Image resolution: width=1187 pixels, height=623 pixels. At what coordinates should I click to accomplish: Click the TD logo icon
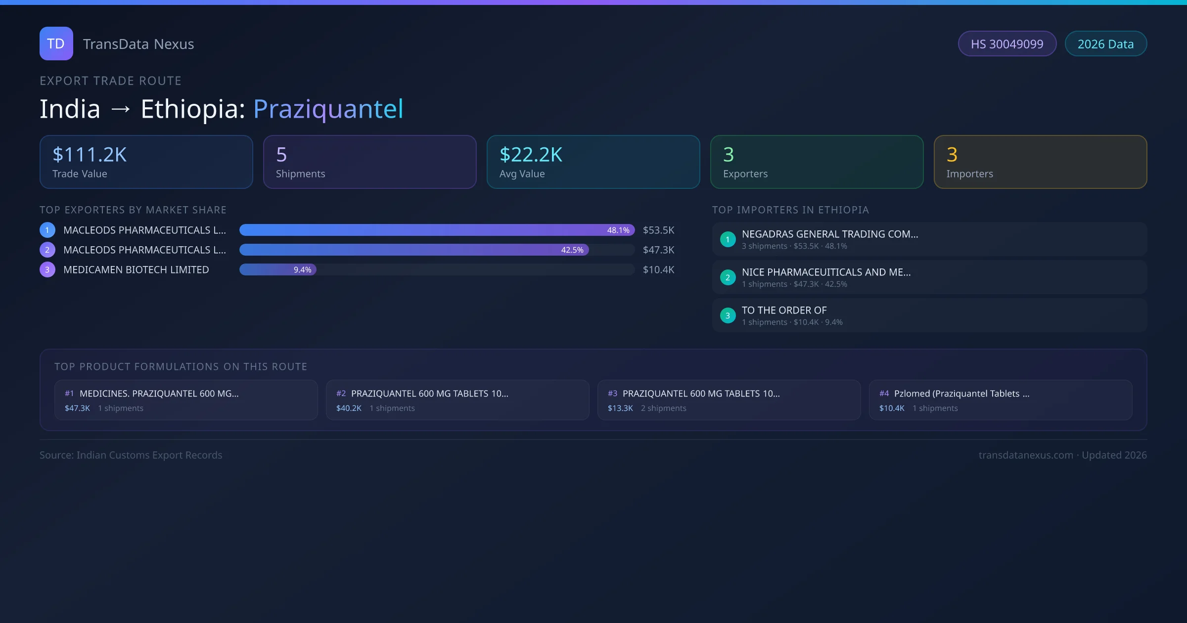pos(56,44)
